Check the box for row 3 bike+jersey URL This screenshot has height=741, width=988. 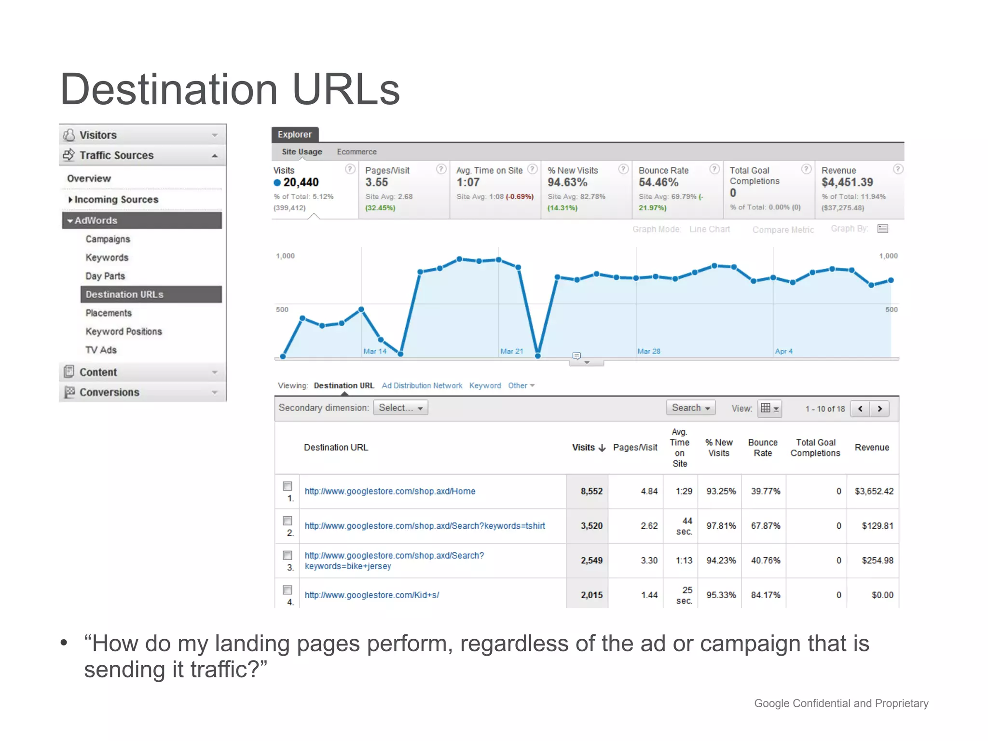point(288,555)
